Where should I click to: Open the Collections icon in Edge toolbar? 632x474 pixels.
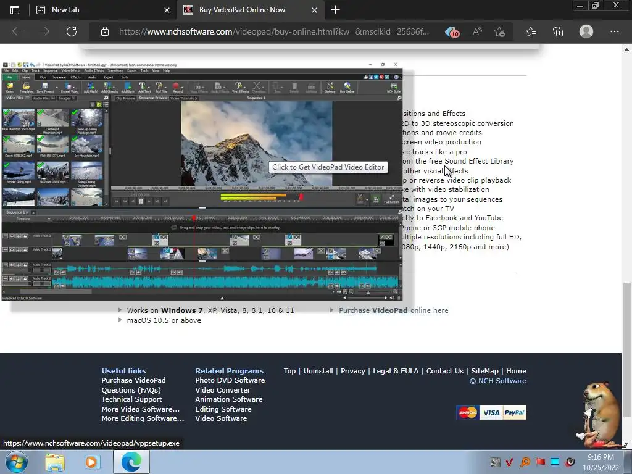[558, 31]
